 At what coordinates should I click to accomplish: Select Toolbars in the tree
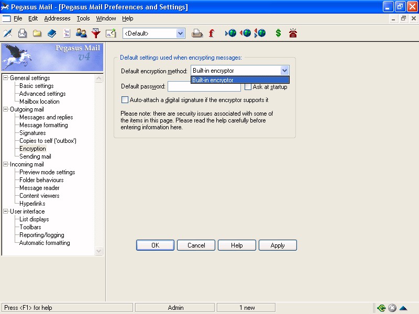pyautogui.click(x=30, y=227)
